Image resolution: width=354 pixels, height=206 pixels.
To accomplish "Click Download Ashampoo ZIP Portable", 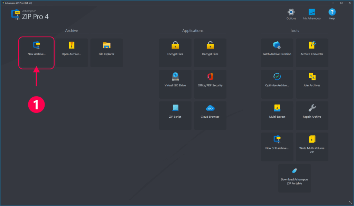I will (295, 178).
